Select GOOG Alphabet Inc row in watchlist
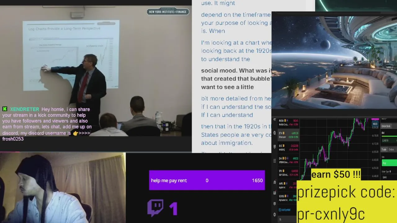397x223 pixels. tap(288, 198)
